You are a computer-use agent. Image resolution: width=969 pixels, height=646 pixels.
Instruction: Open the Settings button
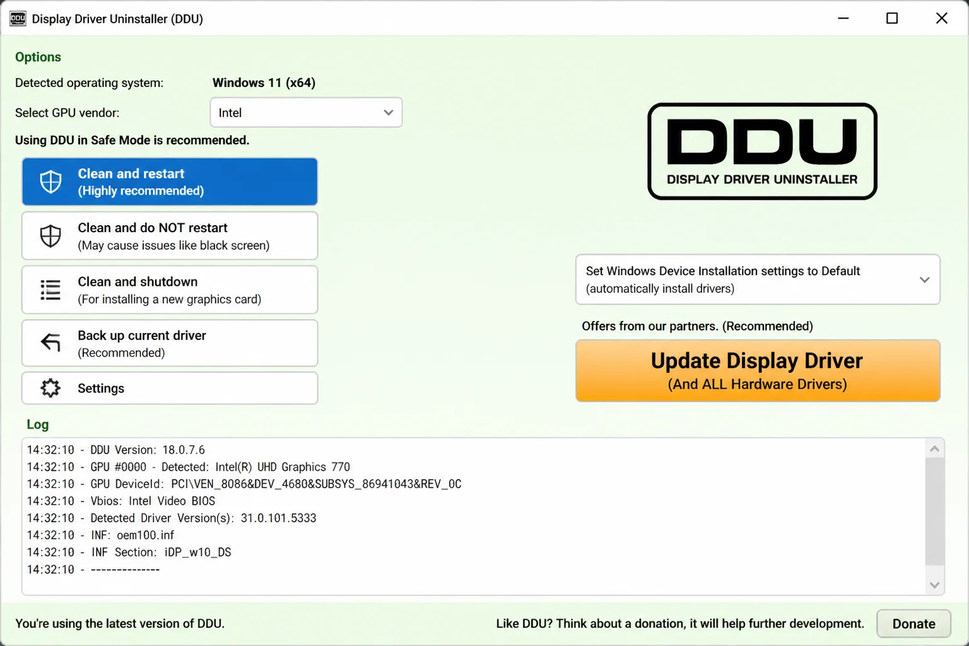(x=170, y=388)
